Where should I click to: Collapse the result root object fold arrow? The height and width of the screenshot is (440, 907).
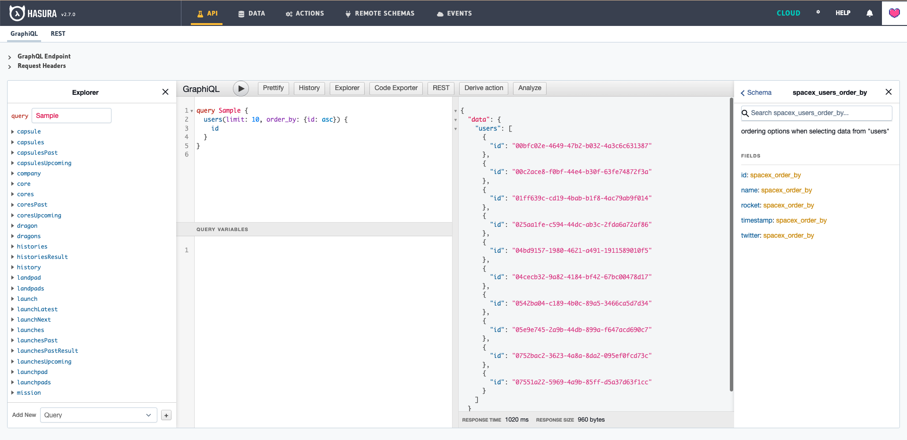(455, 111)
